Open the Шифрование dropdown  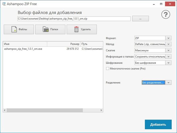coord(169,62)
